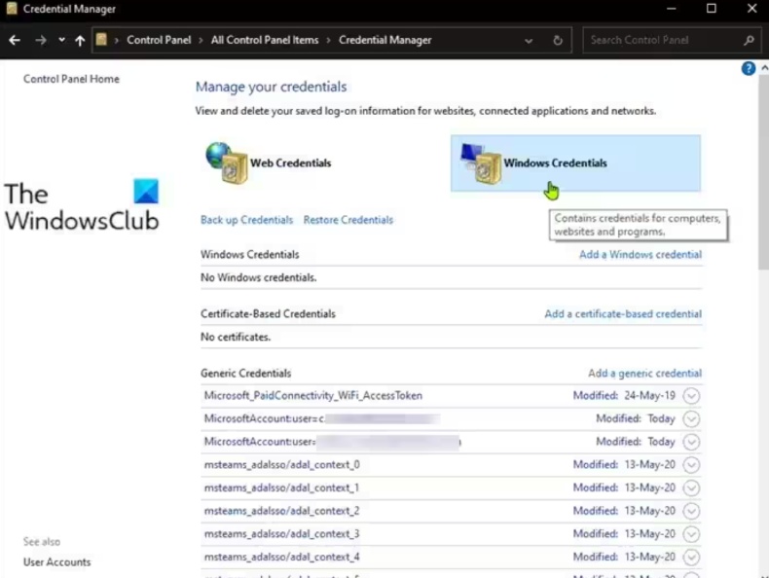Image resolution: width=769 pixels, height=578 pixels.
Task: Open address bar history dropdown chevron
Action: pyautogui.click(x=529, y=41)
